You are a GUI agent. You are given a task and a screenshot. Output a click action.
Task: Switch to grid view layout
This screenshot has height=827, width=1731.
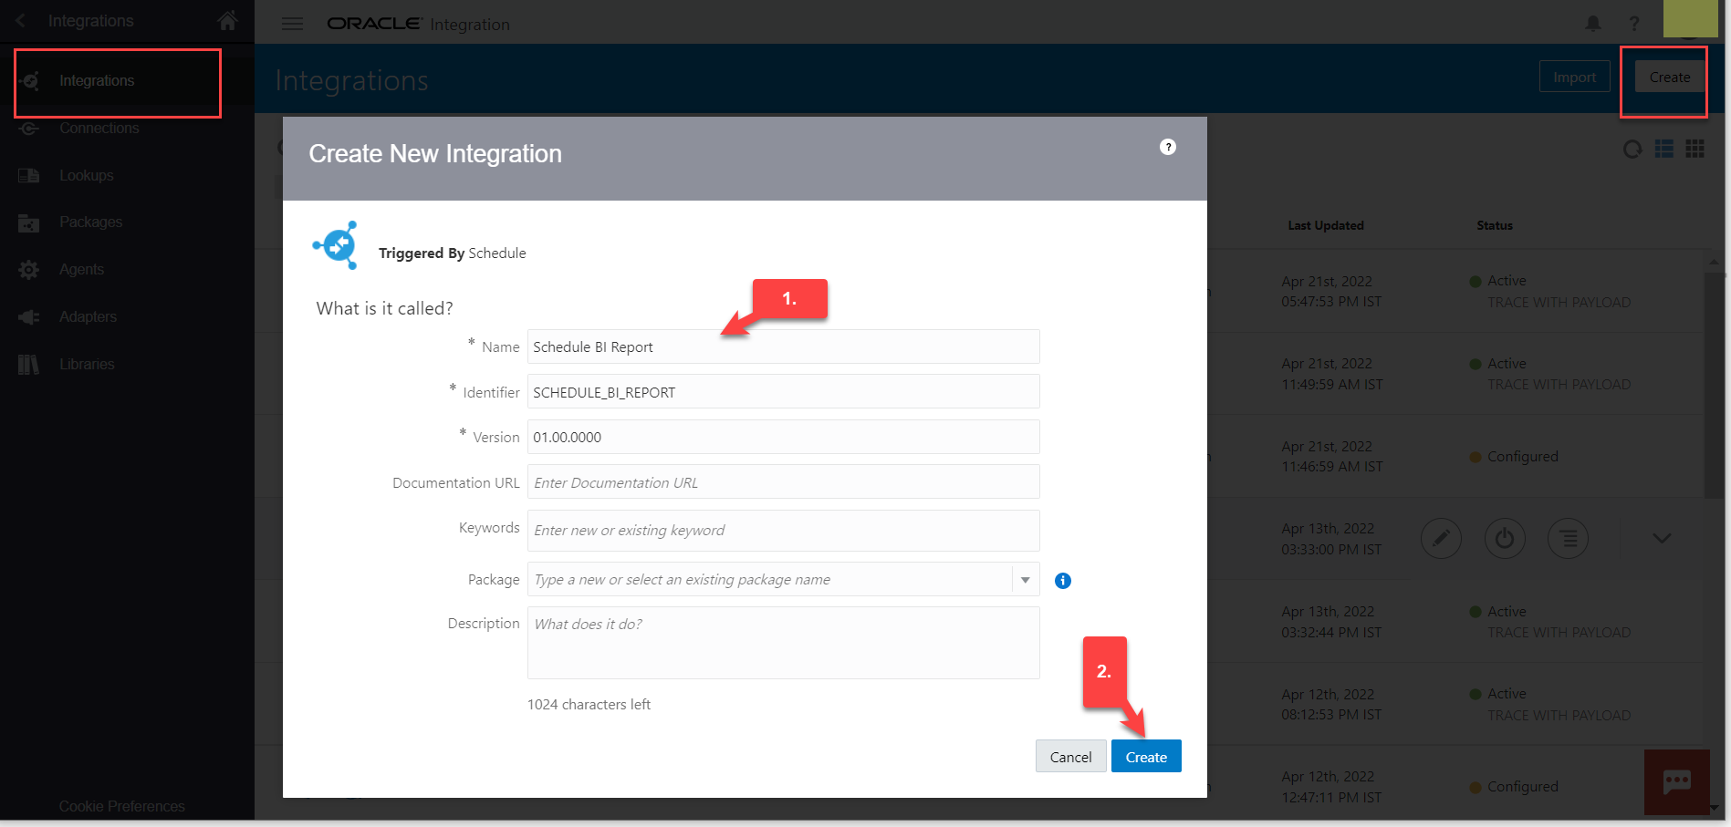[1695, 150]
